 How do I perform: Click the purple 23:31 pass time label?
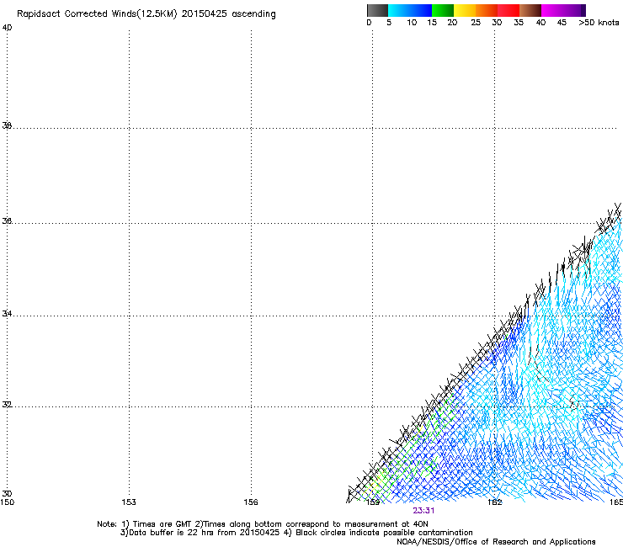click(x=423, y=511)
